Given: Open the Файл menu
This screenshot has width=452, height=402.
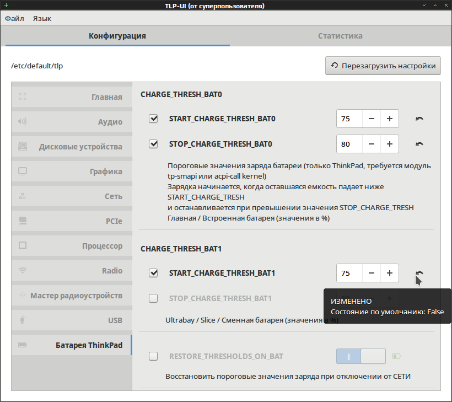Looking at the screenshot, I should tap(14, 18).
